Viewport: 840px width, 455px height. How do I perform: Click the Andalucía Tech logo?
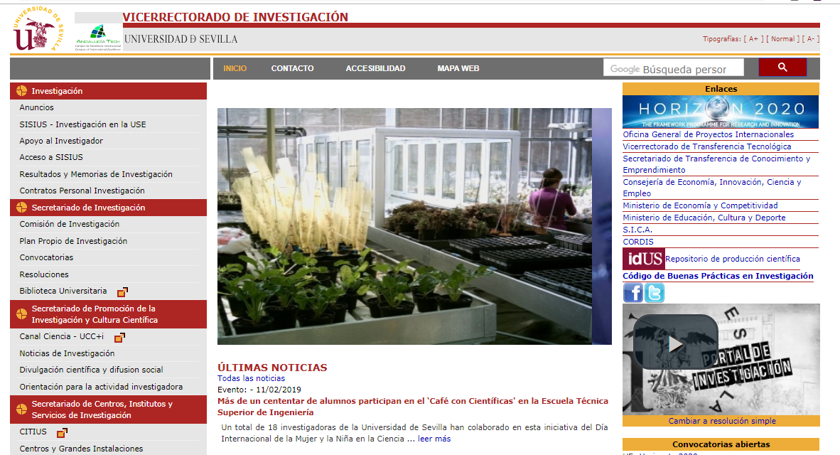pos(99,37)
